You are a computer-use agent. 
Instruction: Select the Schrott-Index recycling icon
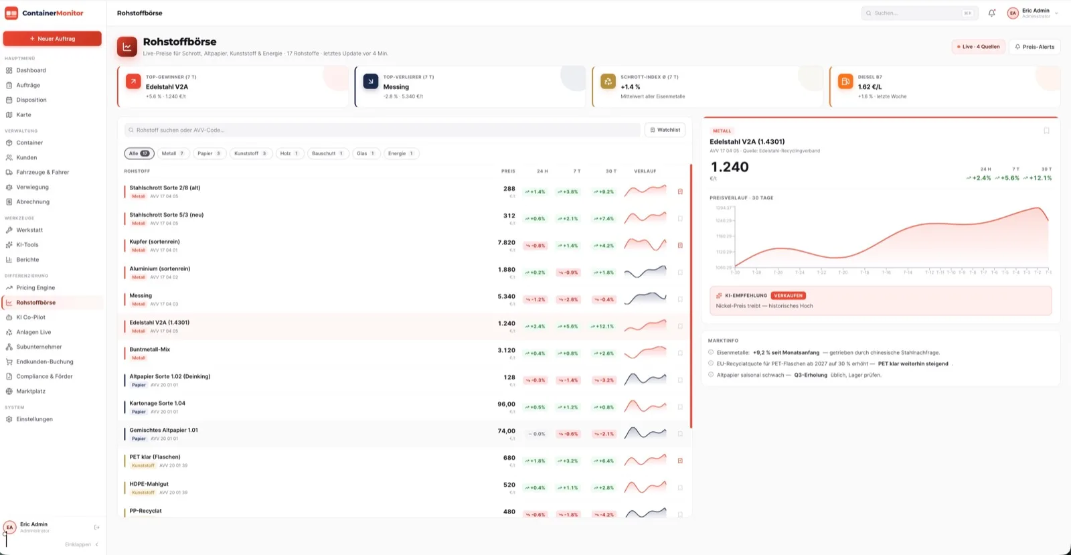[x=608, y=81]
